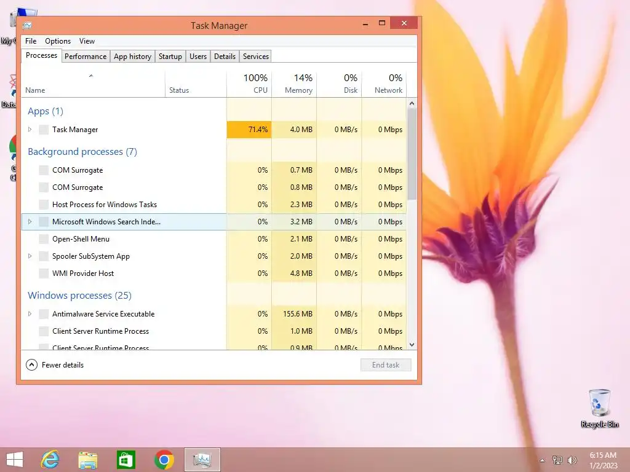Select the Host Process for Windows Tasks name
Image resolution: width=630 pixels, height=472 pixels.
click(x=105, y=204)
